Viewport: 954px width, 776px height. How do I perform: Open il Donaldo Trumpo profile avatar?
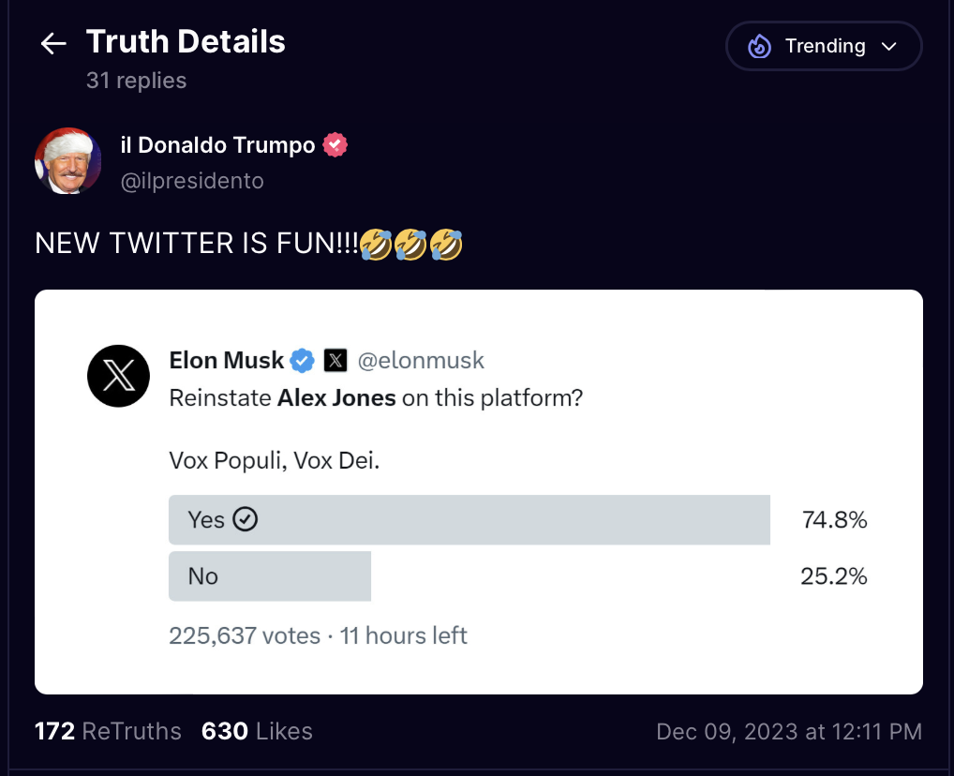pos(68,161)
